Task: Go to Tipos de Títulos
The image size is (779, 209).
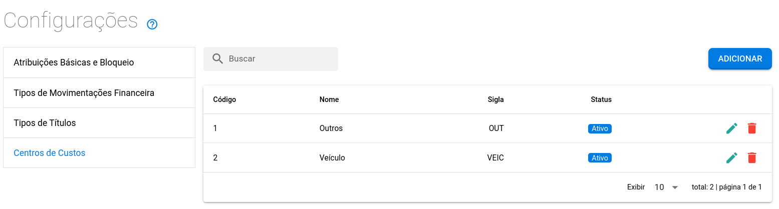Action: tap(45, 123)
